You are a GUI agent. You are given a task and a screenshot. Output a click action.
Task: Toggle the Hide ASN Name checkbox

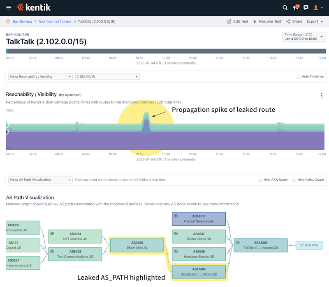coord(260,180)
